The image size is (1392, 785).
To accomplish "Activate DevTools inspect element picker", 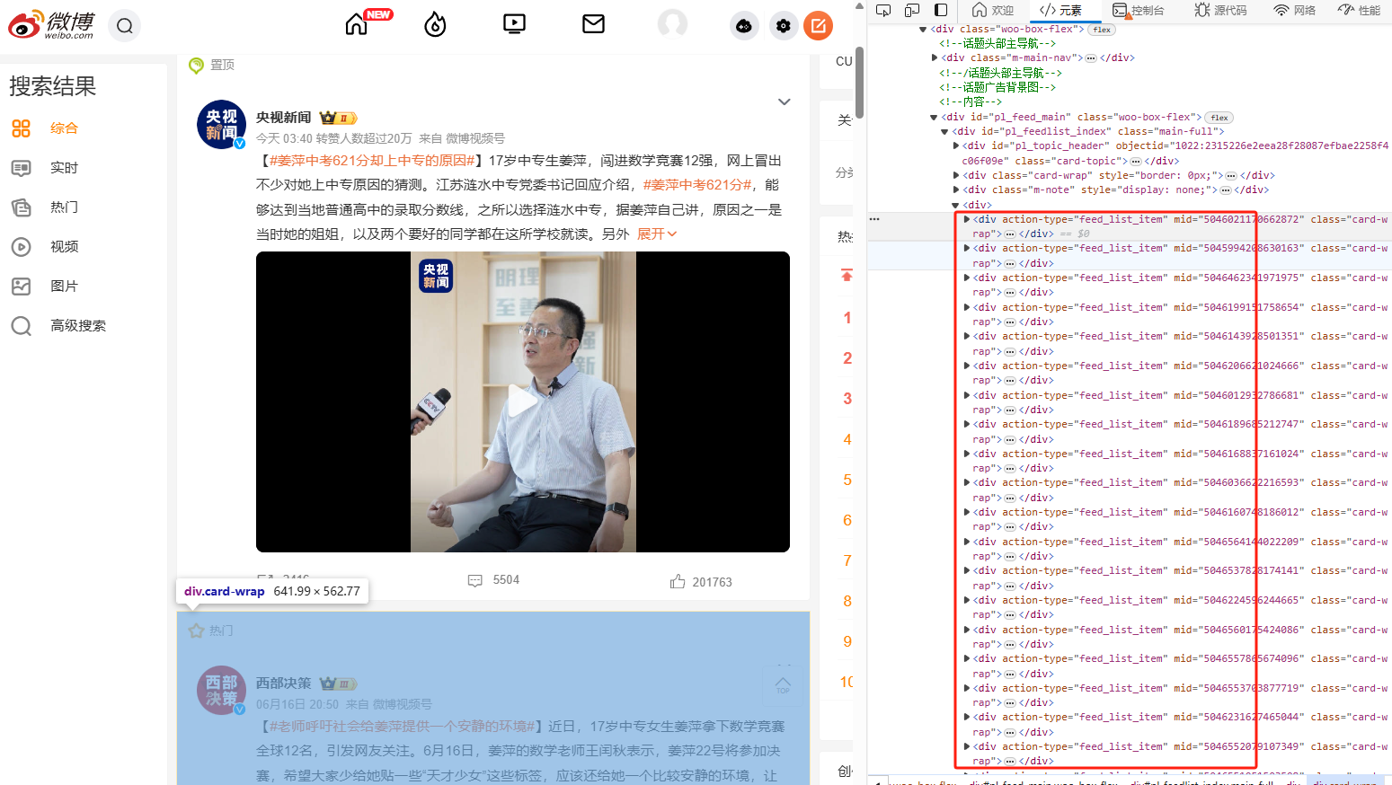I will [x=883, y=10].
